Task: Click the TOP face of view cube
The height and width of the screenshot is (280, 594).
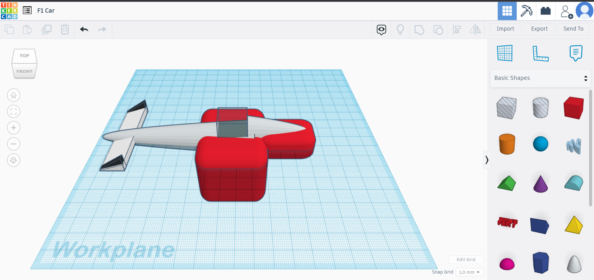Action: pos(24,56)
